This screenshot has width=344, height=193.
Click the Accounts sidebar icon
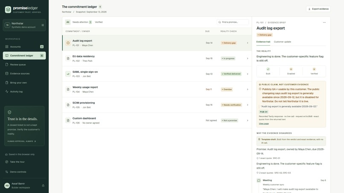coord(7,47)
